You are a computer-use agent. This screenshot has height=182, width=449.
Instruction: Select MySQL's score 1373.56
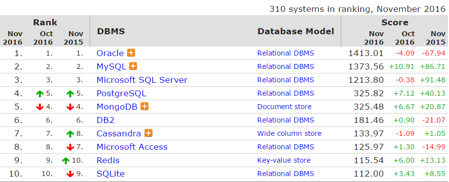pos(366,66)
